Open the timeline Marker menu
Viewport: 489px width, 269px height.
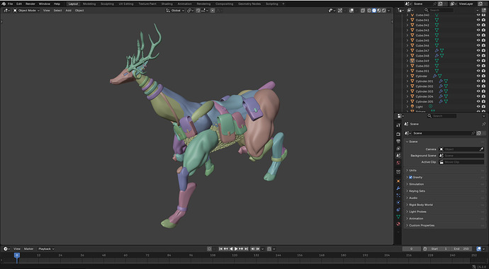[x=28, y=248]
